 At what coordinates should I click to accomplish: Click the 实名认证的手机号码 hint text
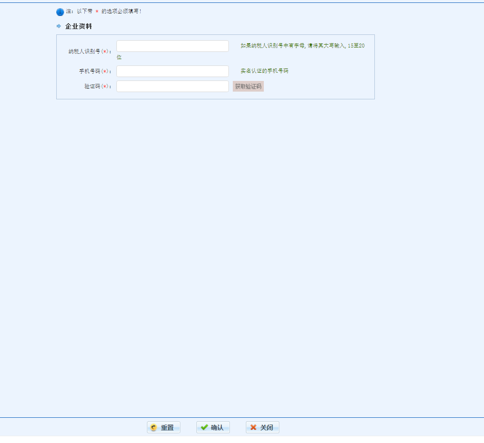[x=264, y=71]
